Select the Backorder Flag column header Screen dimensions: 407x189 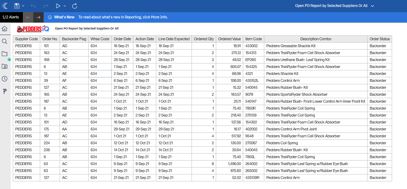pyautogui.click(x=74, y=39)
